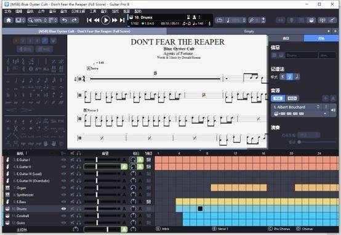
Task: Open the Home screen icon
Action: [9, 20]
